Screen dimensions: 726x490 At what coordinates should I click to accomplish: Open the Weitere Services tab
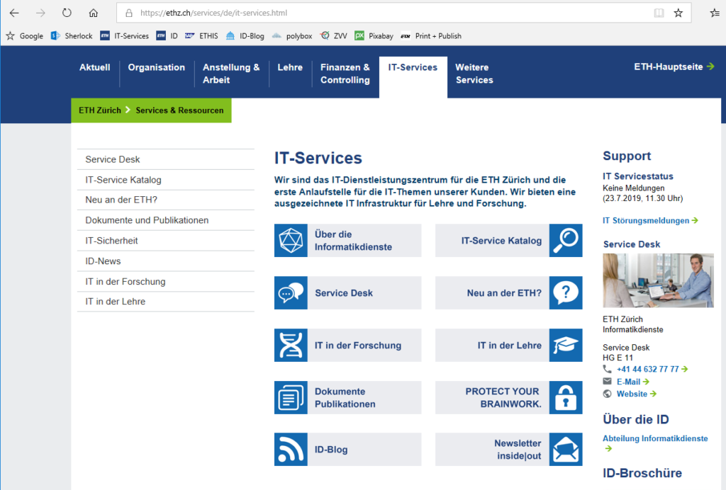coord(474,74)
